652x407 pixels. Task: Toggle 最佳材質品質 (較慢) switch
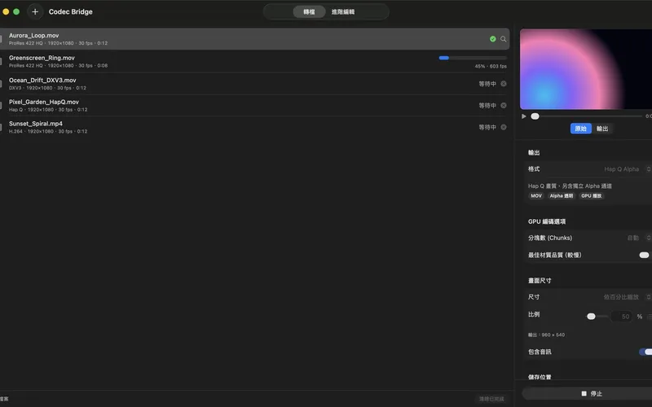tap(644, 255)
